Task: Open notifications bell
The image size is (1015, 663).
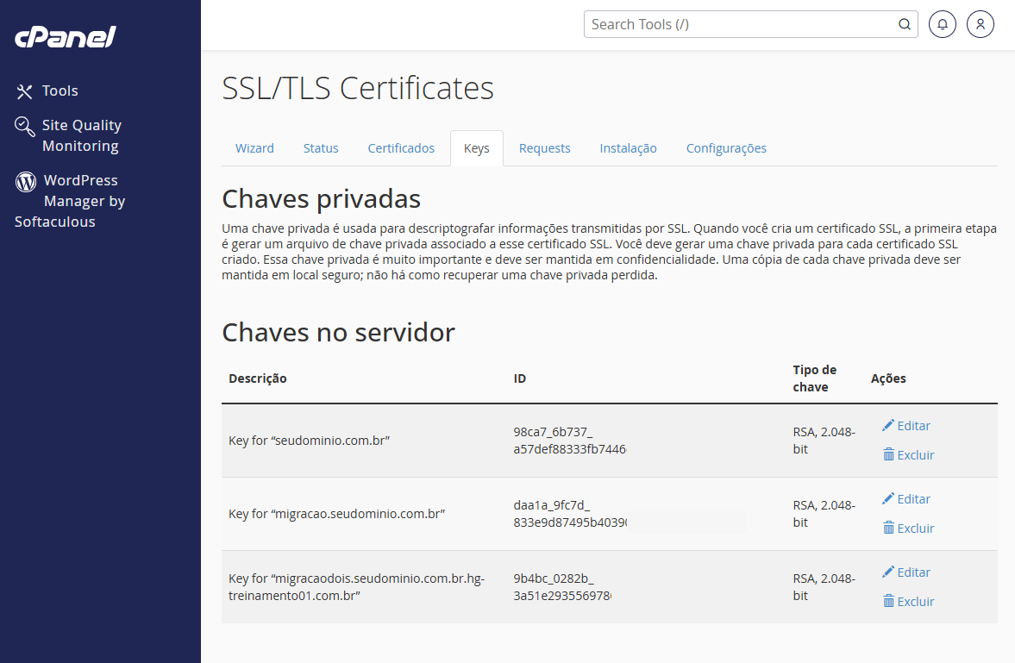Action: tap(943, 25)
